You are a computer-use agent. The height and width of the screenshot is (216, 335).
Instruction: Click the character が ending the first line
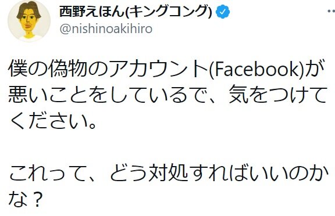(312, 69)
